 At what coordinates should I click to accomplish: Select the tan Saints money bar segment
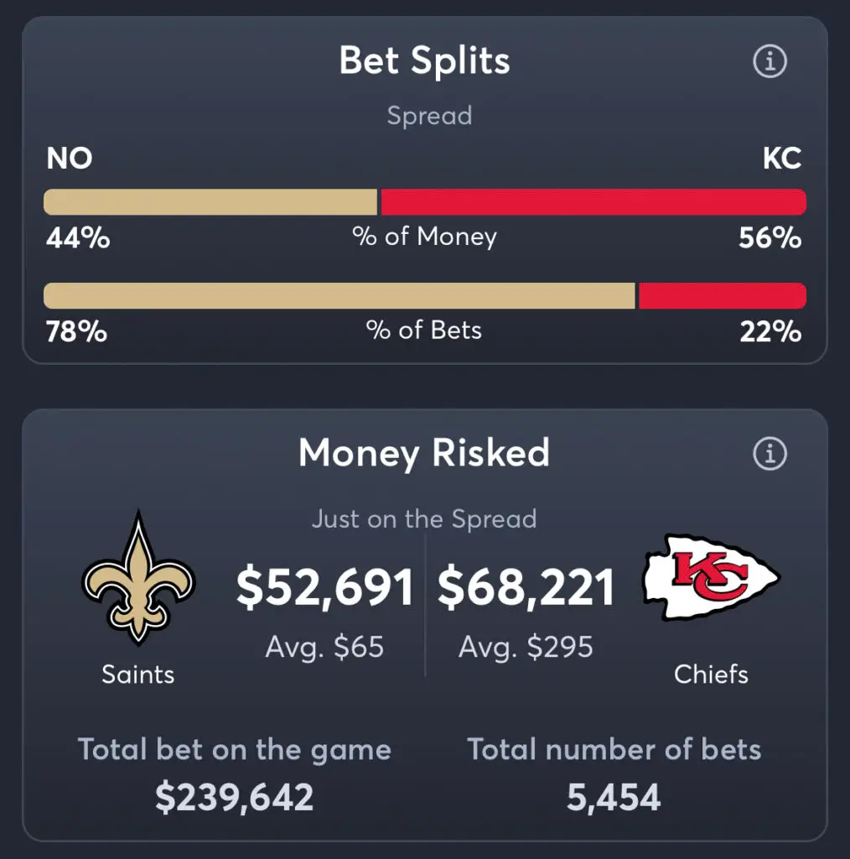pos(210,202)
